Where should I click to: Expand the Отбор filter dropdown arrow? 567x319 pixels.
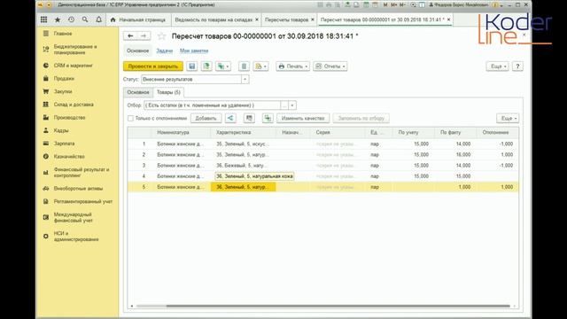coord(292,105)
